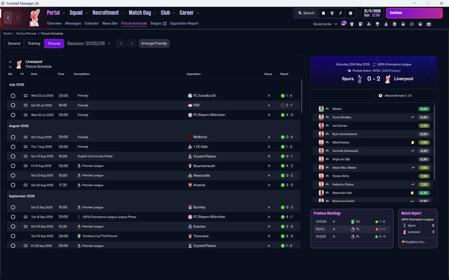Open the Career dropdown menu
449x280 pixels.
[189, 13]
